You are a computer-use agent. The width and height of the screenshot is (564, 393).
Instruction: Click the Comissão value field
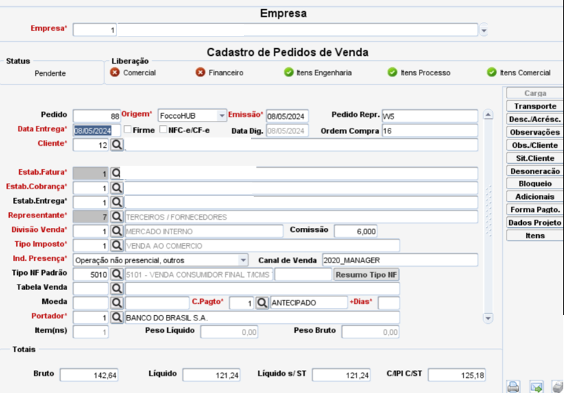[355, 231]
